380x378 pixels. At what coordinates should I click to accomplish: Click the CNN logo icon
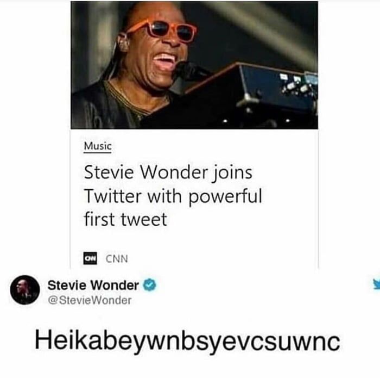[90, 258]
